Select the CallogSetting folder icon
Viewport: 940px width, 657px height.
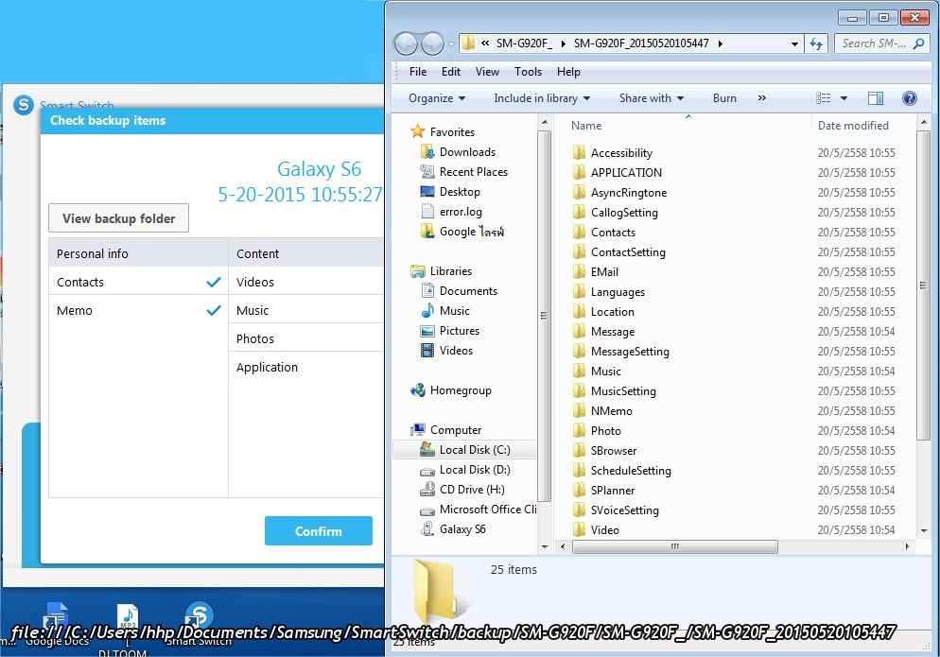[x=579, y=212]
